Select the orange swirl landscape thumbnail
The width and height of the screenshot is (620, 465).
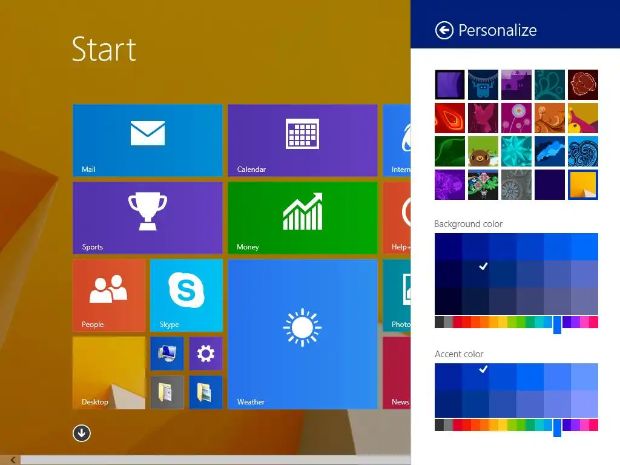(x=550, y=118)
